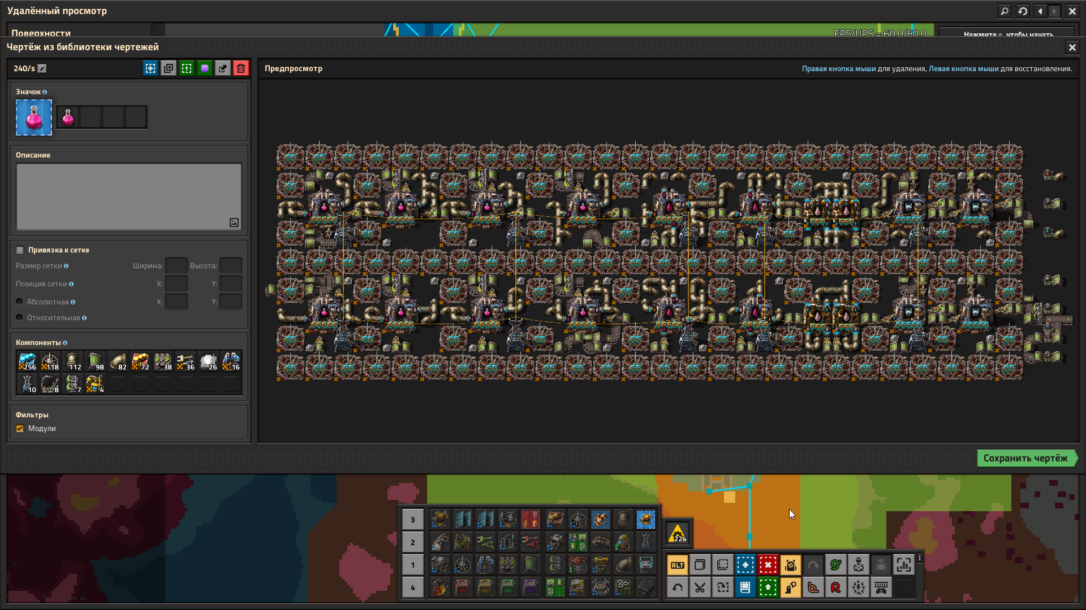Image resolution: width=1086 pixels, height=610 pixels.
Task: Switch to quickbar row 3
Action: click(x=413, y=520)
